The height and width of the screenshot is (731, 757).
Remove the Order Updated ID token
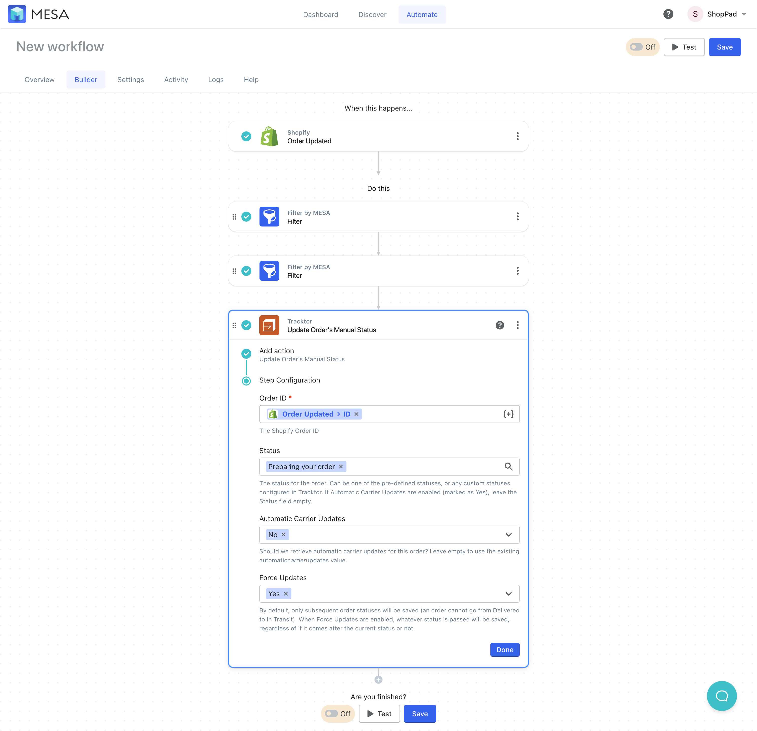(x=356, y=414)
